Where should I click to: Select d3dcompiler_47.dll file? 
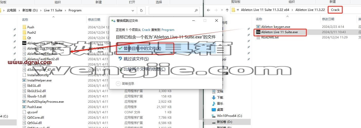click(41, 70)
